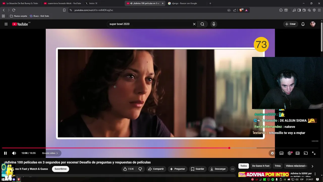Open Brave Rewards triangle icon
323x182 pixels.
pyautogui.click(x=246, y=10)
